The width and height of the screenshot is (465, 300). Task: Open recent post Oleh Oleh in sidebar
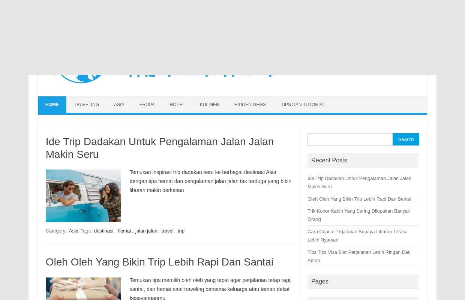click(359, 199)
